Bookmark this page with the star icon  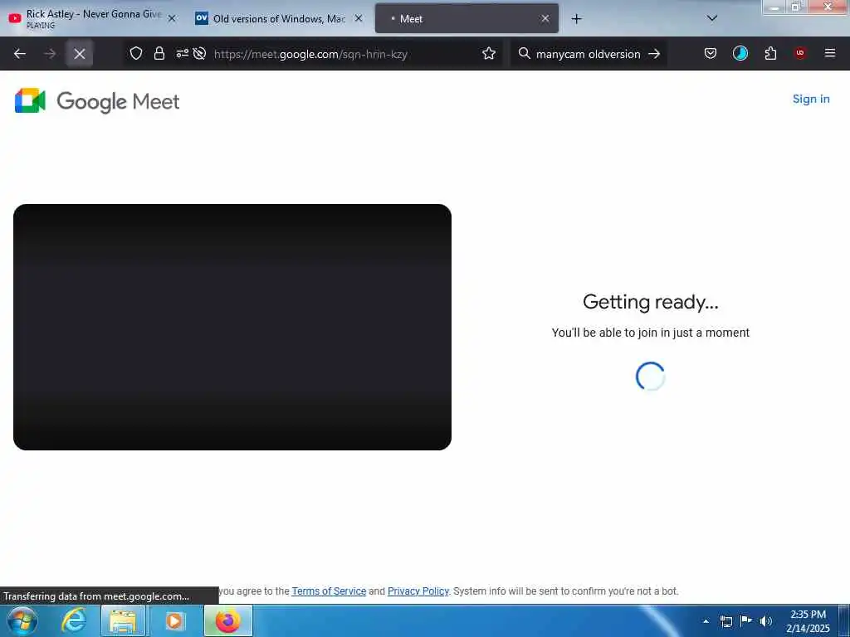coord(489,53)
